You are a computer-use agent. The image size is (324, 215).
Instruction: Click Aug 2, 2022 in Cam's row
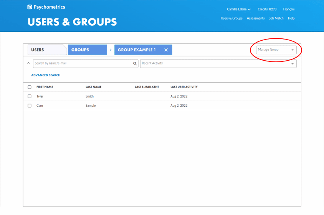(x=179, y=106)
